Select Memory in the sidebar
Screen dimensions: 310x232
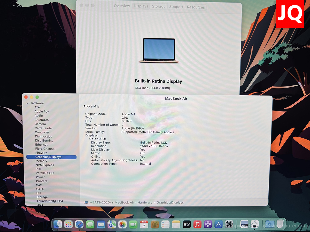pyautogui.click(x=41, y=161)
